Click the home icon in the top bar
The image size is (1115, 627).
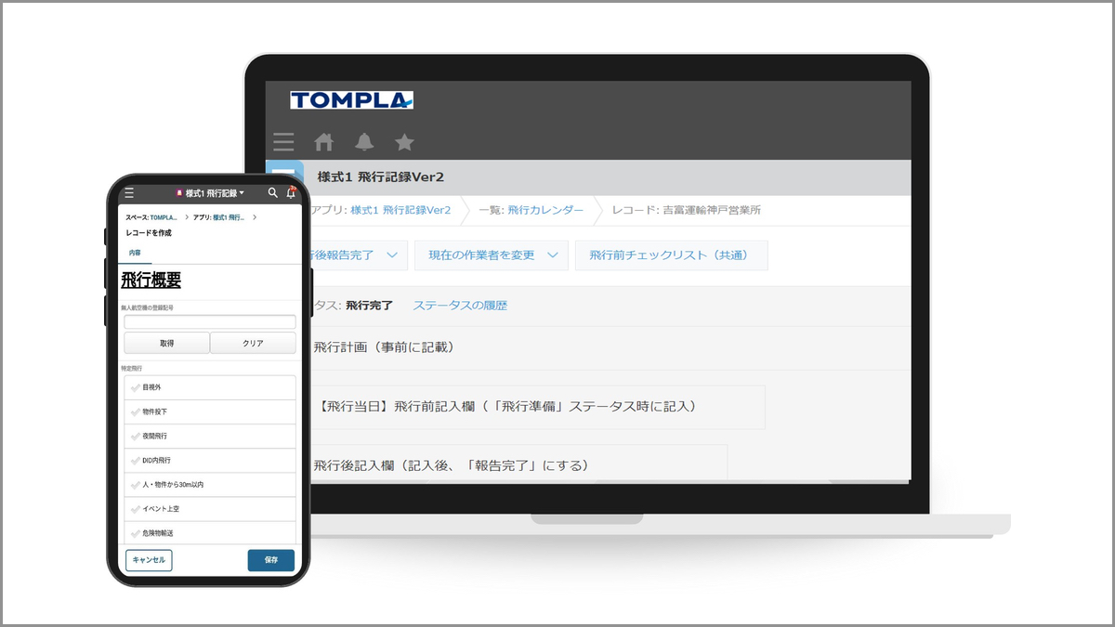(323, 141)
